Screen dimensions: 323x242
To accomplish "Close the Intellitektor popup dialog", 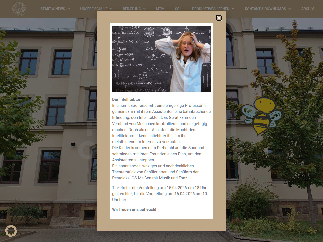I will tap(219, 18).
